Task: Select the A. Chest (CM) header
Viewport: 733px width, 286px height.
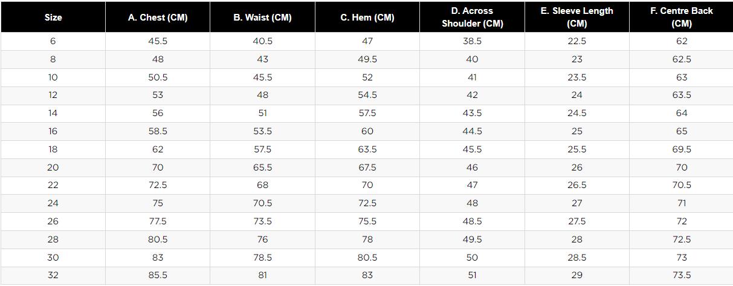Action: (x=158, y=18)
